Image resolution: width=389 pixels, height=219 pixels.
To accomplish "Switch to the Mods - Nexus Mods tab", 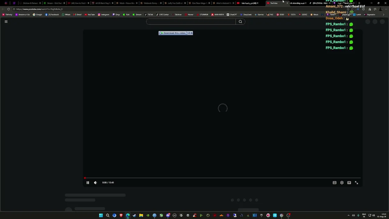I will [127, 3].
